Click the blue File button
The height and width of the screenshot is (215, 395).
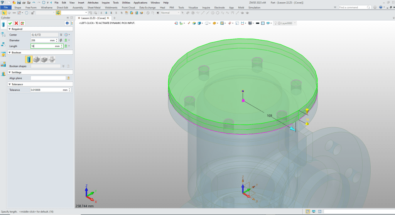click(x=6, y=7)
